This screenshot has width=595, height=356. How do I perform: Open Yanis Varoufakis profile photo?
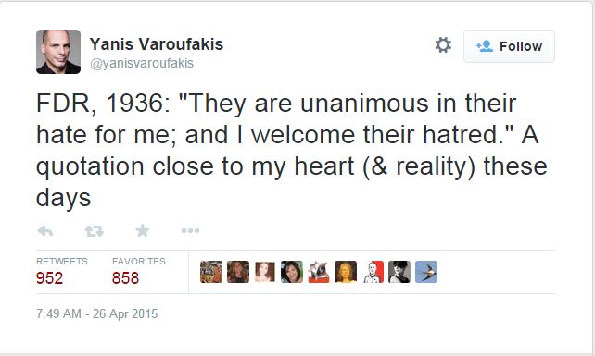(x=58, y=52)
